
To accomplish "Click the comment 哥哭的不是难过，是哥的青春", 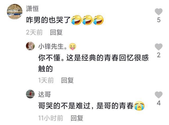I will click(86, 106).
